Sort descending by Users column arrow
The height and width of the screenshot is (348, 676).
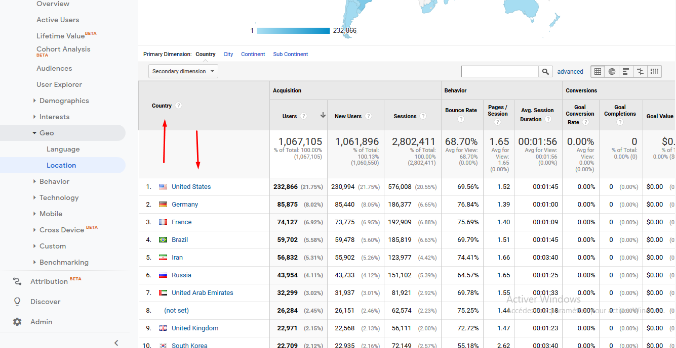click(x=323, y=116)
